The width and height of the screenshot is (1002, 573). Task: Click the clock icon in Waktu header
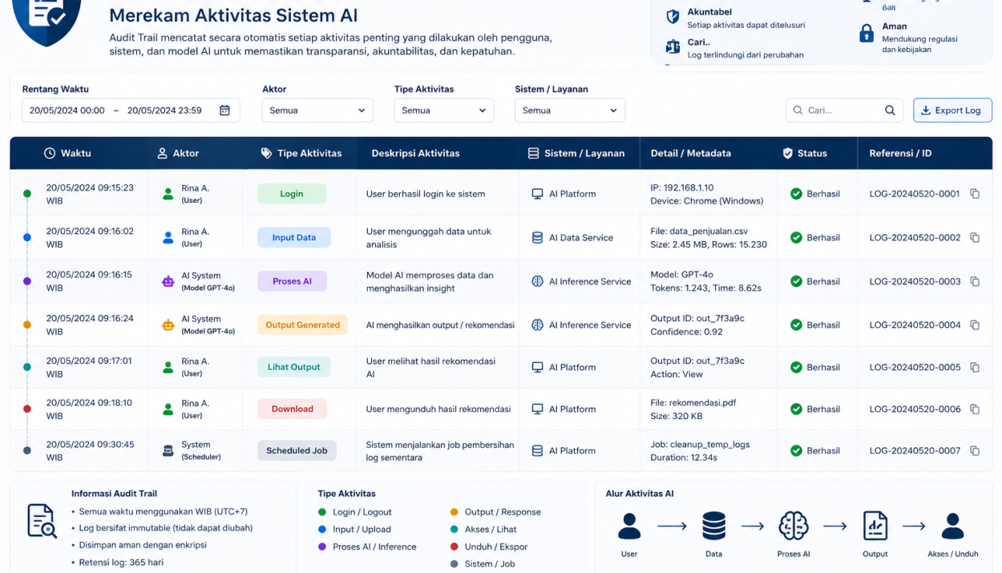click(x=50, y=153)
